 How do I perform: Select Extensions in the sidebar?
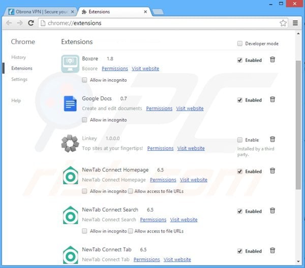(22, 69)
